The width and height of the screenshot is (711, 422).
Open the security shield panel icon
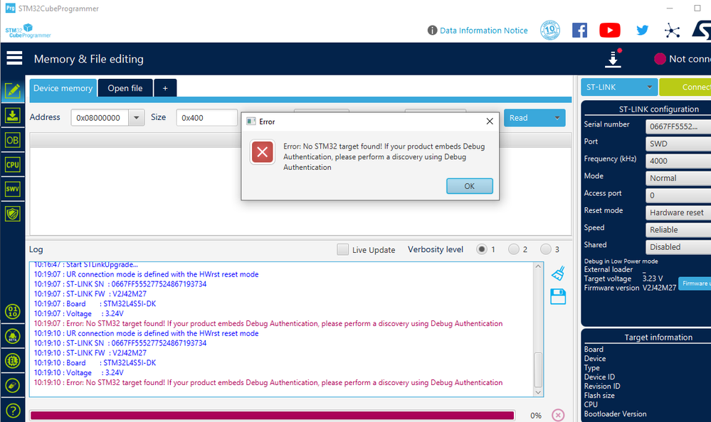pos(13,214)
